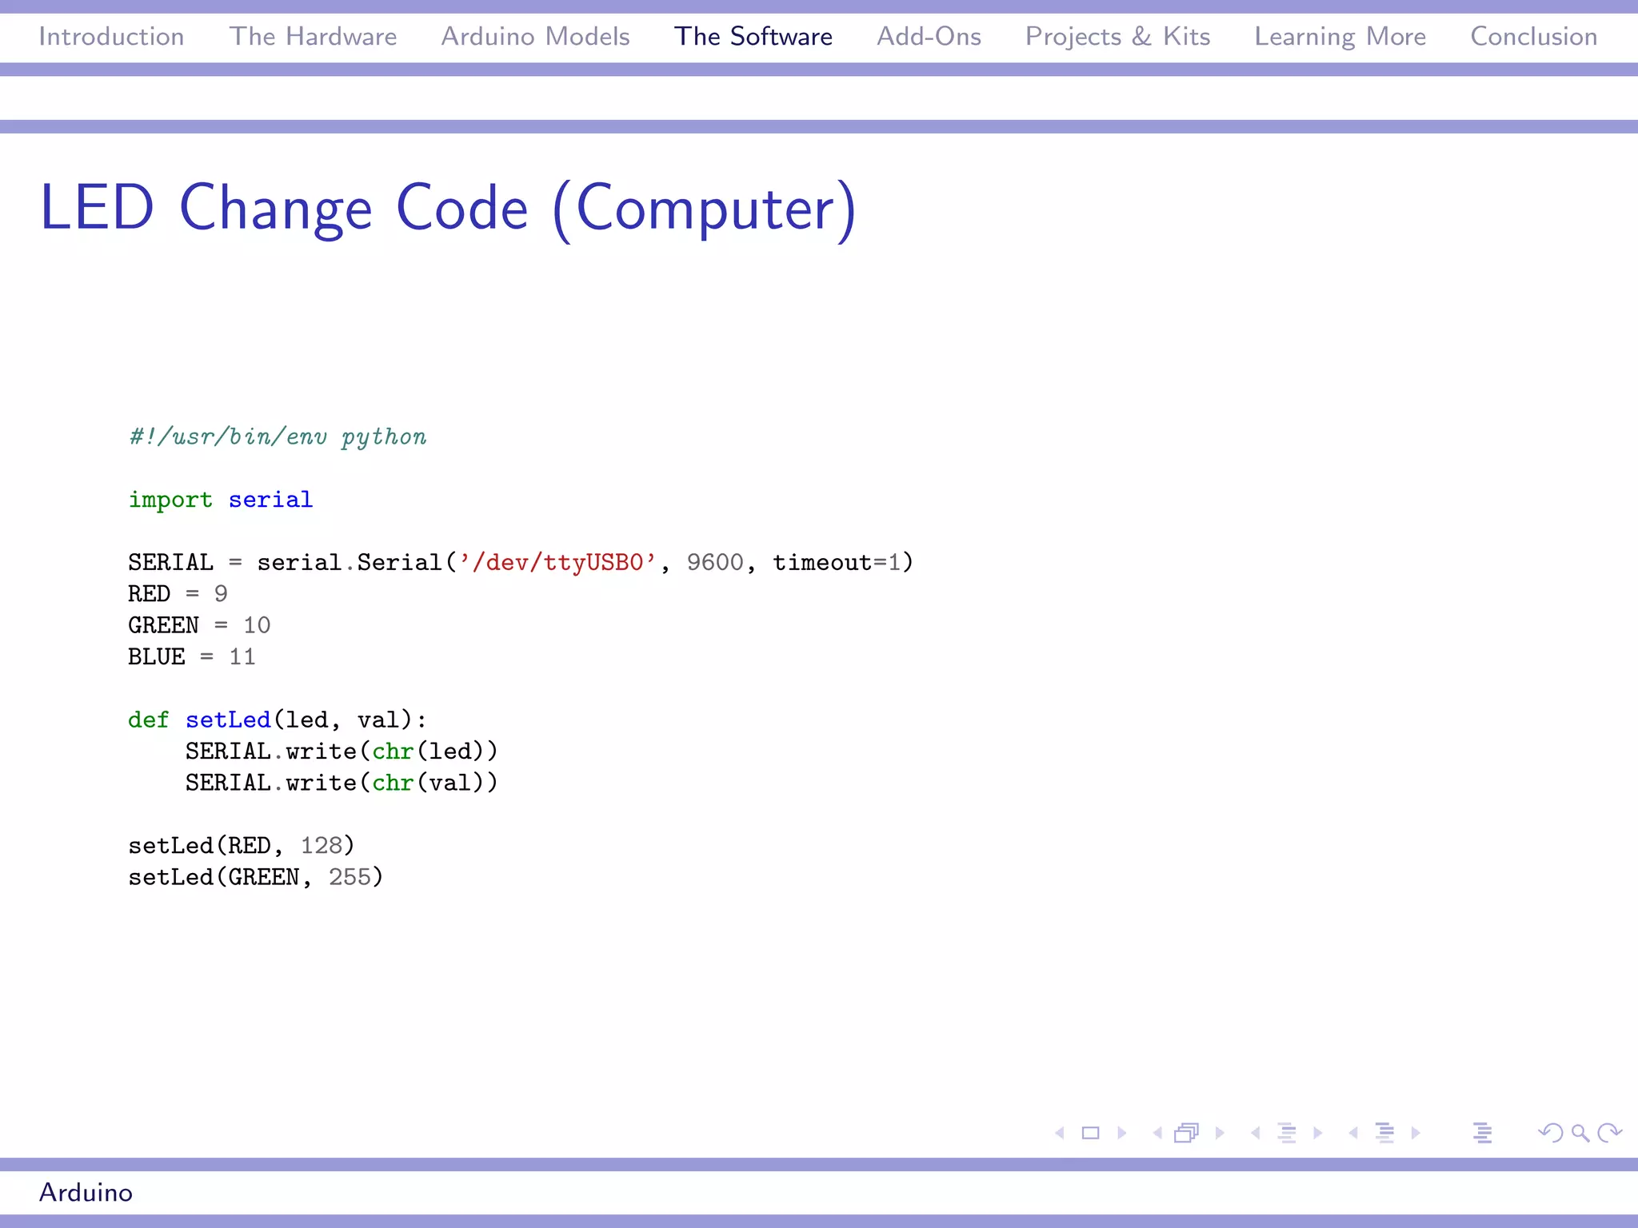Select The Software section tab
Screen dimensions: 1638x1228
pyautogui.click(x=753, y=37)
